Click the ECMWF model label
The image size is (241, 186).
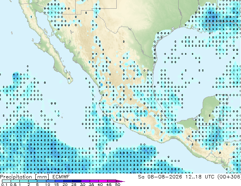(x=61, y=177)
